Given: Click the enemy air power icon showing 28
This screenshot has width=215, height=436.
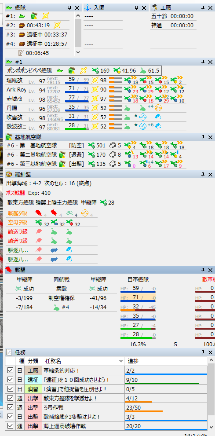Looking at the screenshot, I should (103, 203).
